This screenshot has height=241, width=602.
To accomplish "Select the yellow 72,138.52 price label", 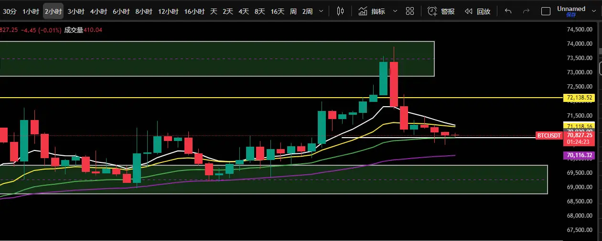I will pos(579,98).
